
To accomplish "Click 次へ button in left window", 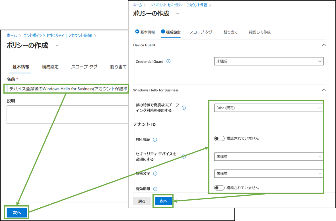I will (17, 213).
